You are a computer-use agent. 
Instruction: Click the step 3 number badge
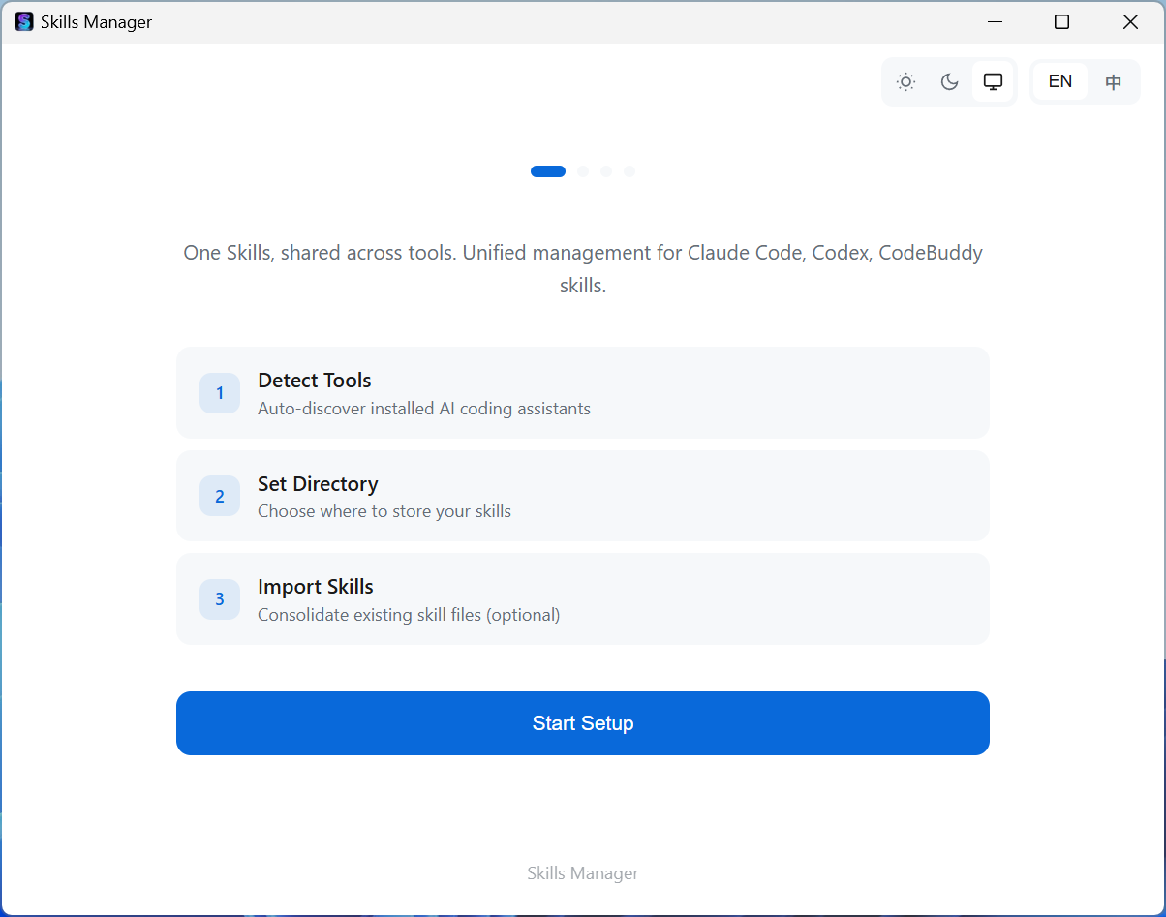click(x=220, y=599)
